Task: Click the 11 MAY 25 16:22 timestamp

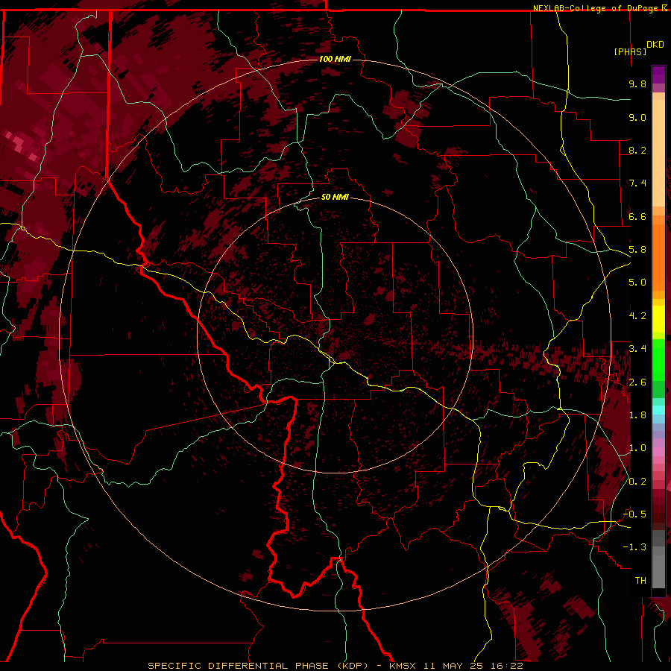Action: (473, 666)
